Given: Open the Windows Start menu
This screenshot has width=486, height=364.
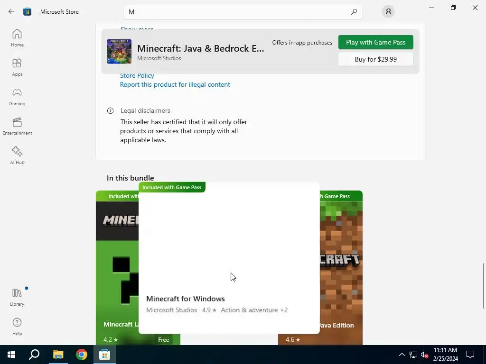Looking at the screenshot, I should (11, 355).
